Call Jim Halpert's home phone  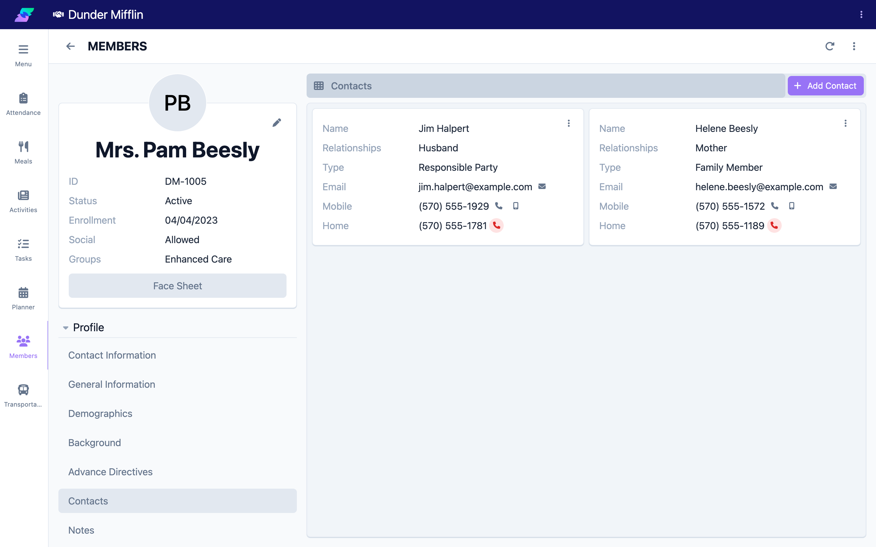(496, 225)
